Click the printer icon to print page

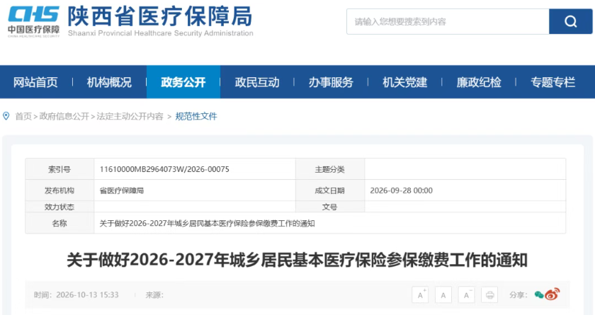pos(489,294)
